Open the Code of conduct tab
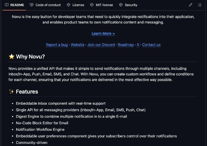The image size is (207, 146). (x=45, y=5)
